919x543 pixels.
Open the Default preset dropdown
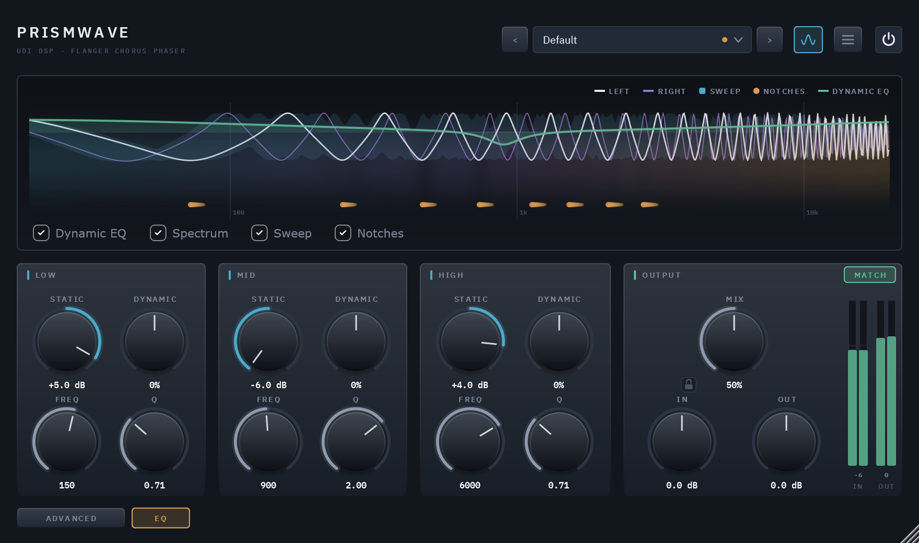tap(642, 40)
